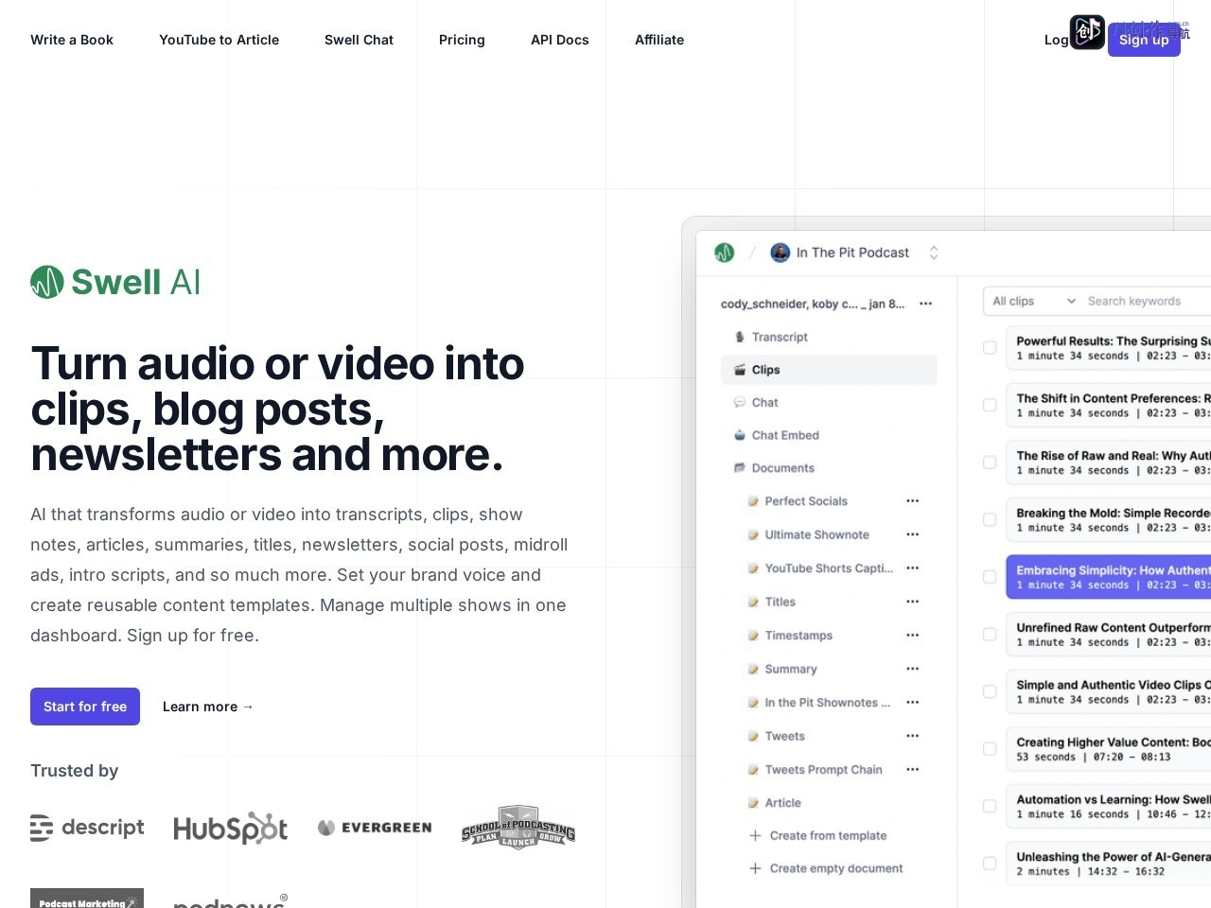This screenshot has width=1211, height=908.
Task: Open the Descript logo under Trusted by
Action: click(x=87, y=828)
